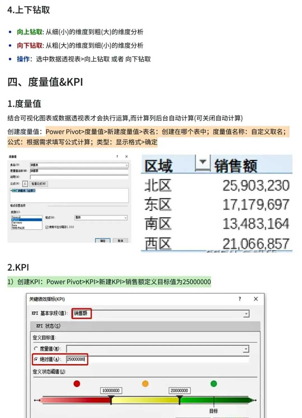Viewport: 302px width, 418px height.
Task: Click the 1.度量值 heading
Action: click(24, 104)
